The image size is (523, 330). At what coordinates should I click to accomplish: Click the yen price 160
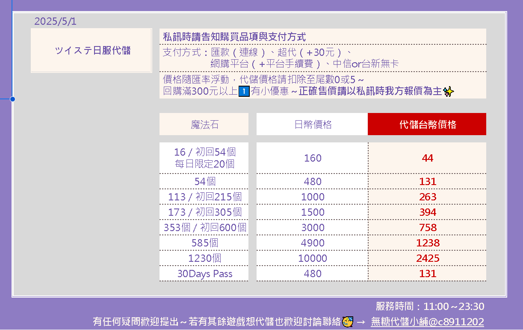coord(312,158)
